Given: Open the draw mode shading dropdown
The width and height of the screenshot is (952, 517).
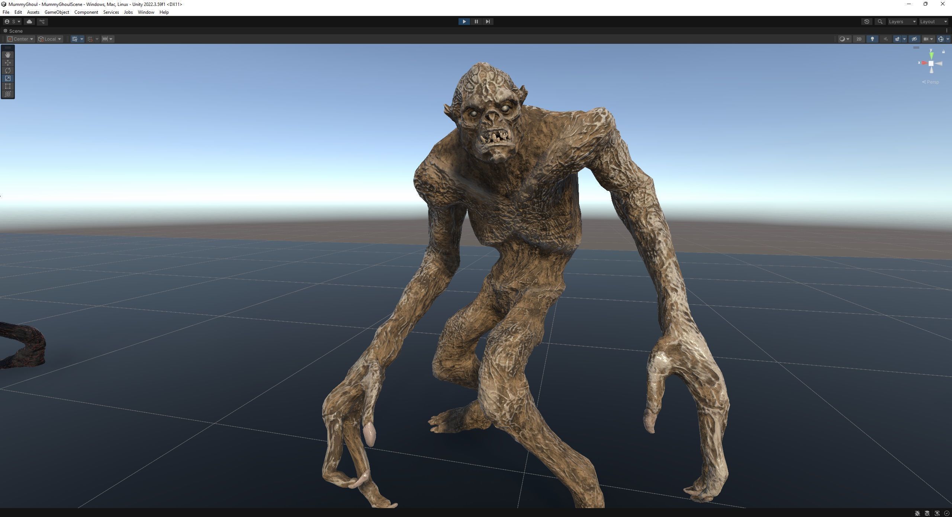Looking at the screenshot, I should [844, 39].
